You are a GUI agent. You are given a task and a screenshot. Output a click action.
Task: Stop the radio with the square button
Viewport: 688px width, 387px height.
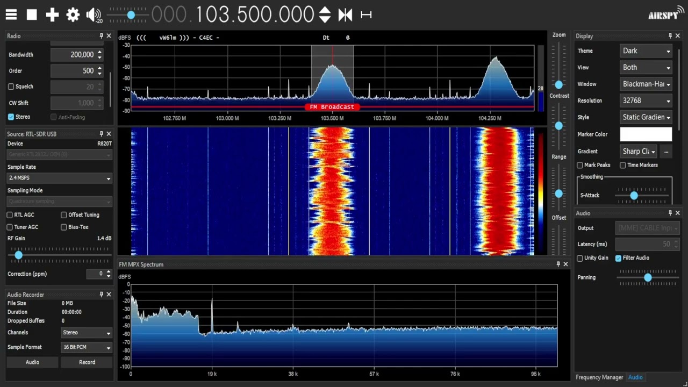32,15
